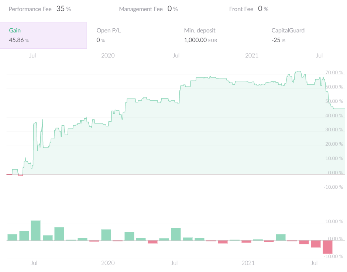Screen dimensions: 347x272
Task: Click the 70.00 % y-axis label
Action: pyautogui.click(x=334, y=73)
